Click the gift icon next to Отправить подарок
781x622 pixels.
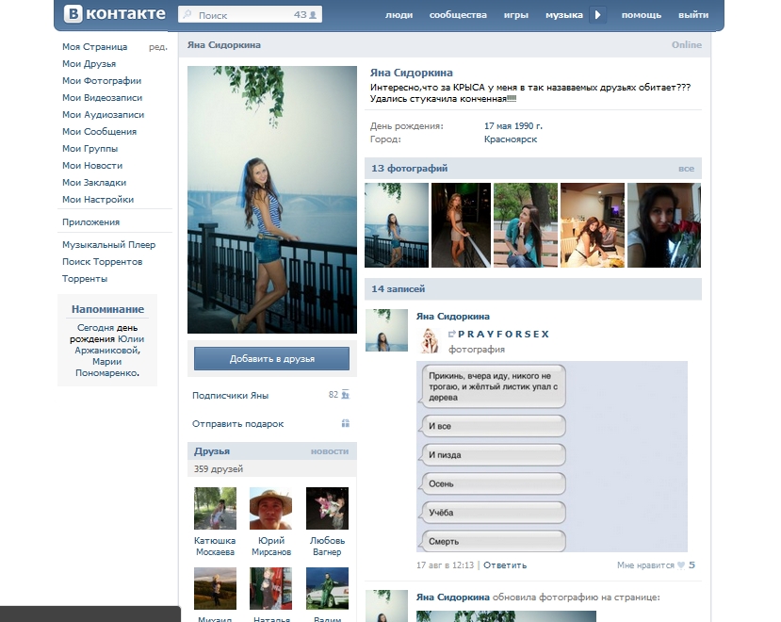346,423
